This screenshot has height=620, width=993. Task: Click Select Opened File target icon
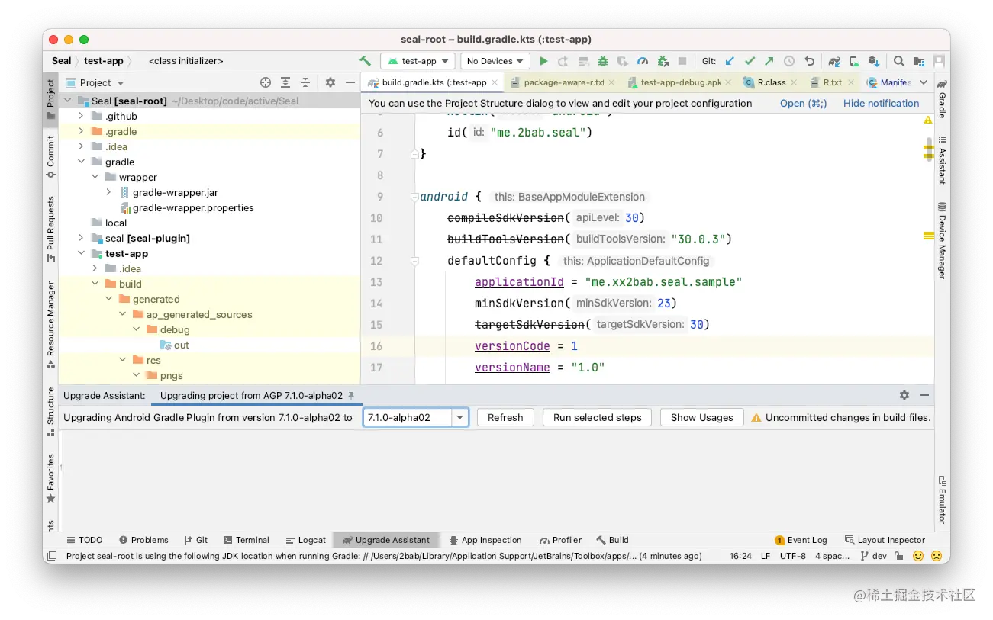point(266,82)
